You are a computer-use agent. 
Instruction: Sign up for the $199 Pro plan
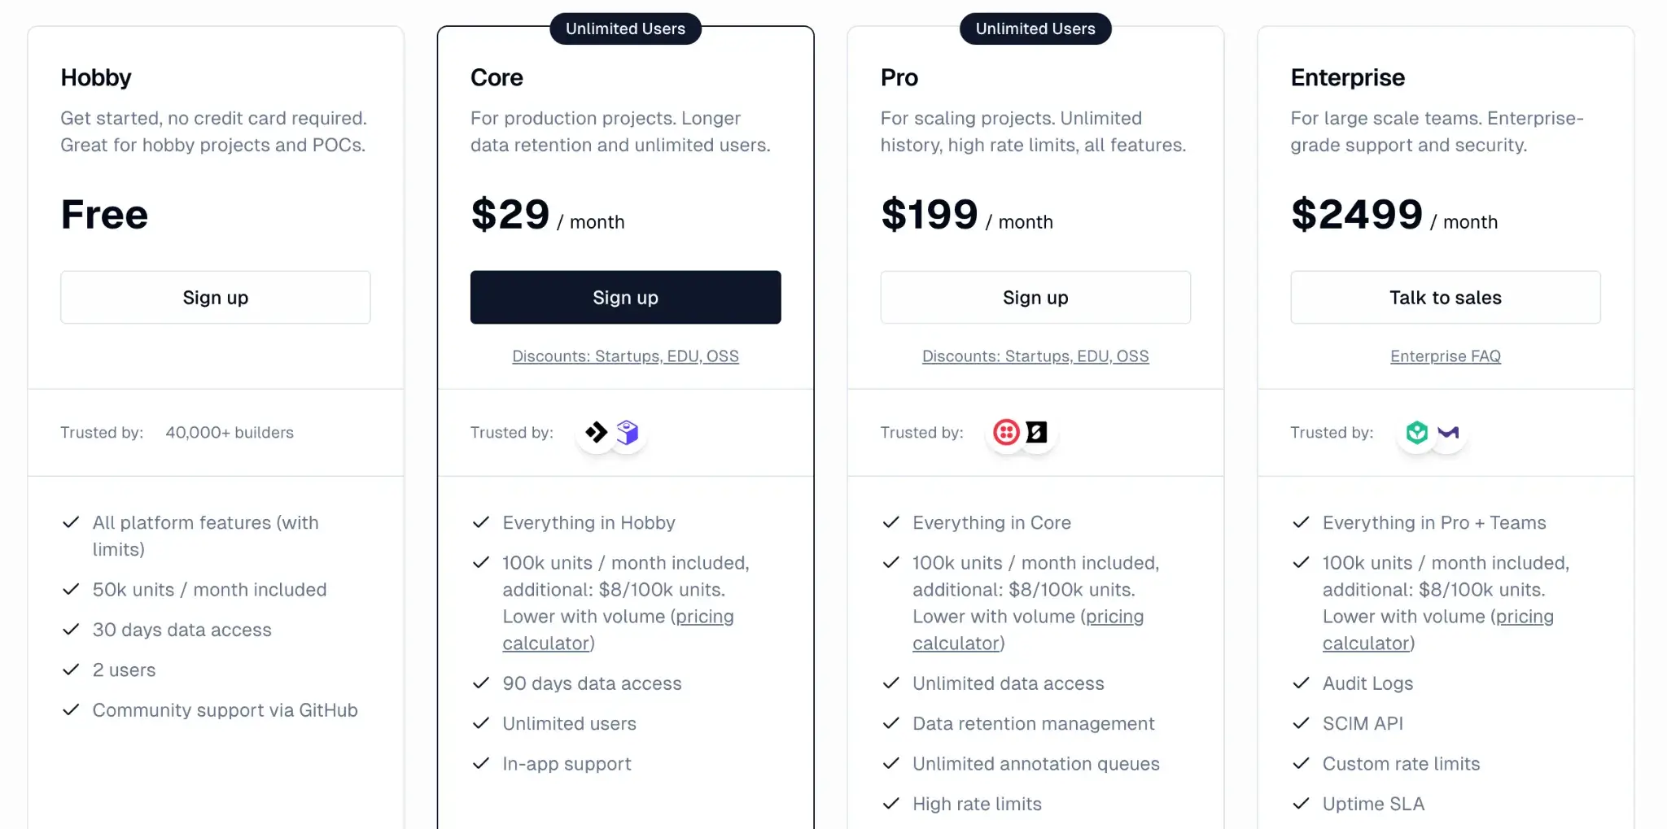click(1035, 298)
